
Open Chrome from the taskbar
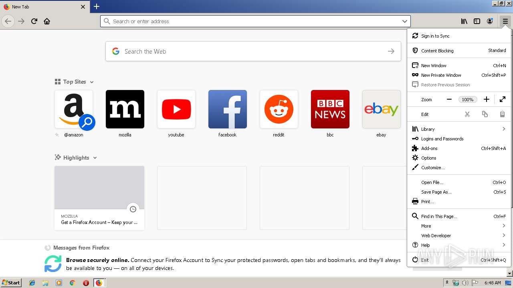[x=72, y=283]
